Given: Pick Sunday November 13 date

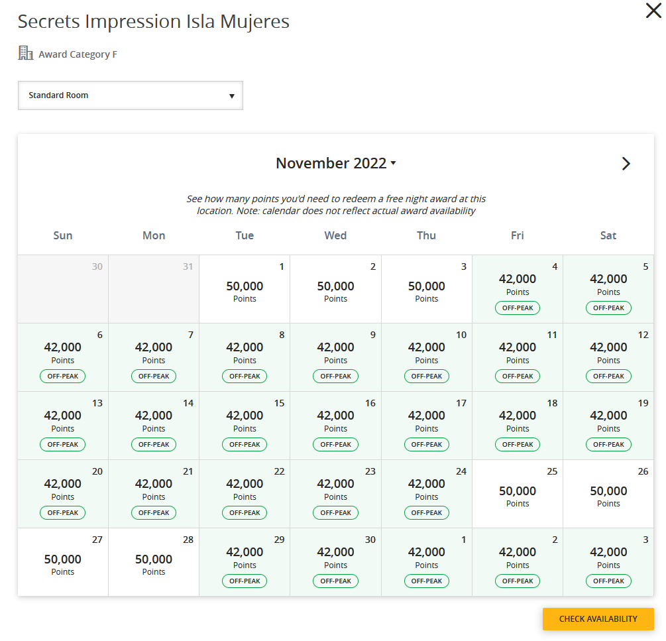Looking at the screenshot, I should 63,426.
